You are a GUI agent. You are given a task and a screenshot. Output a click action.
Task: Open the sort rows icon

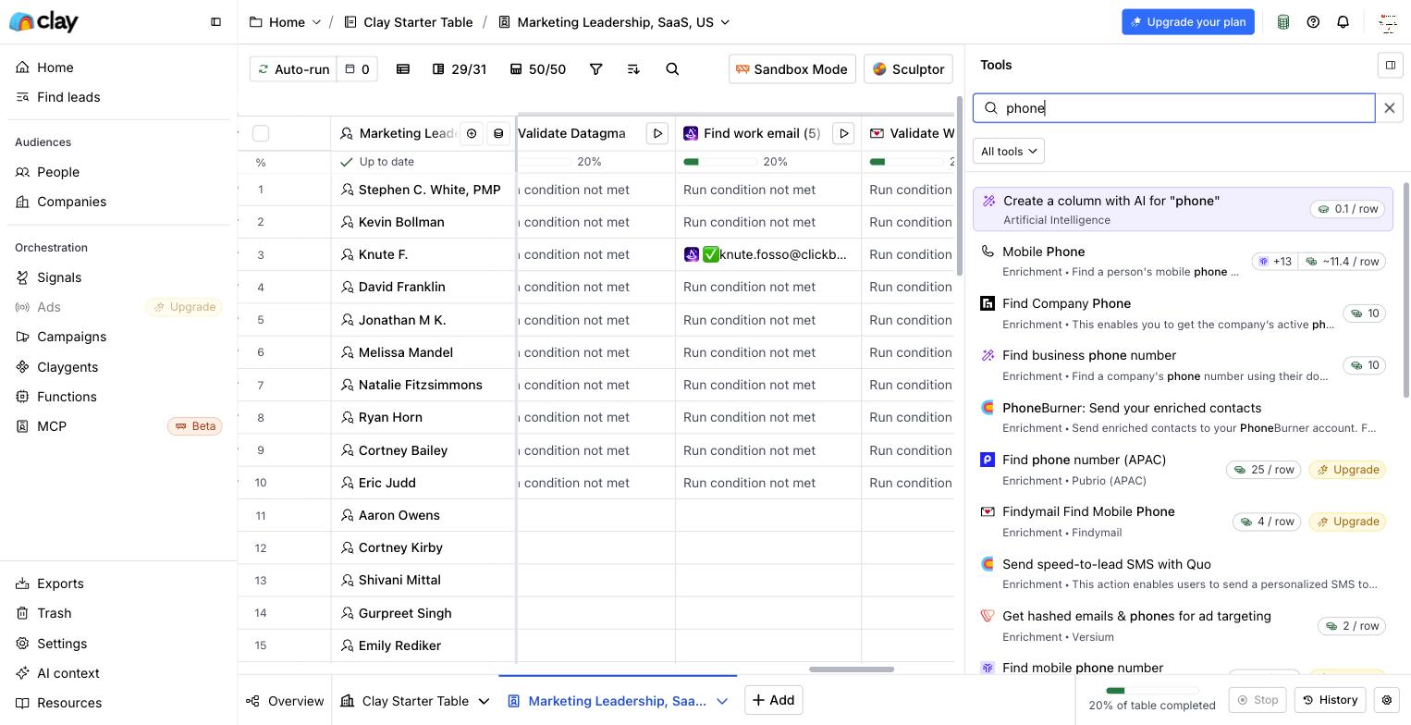(x=633, y=68)
